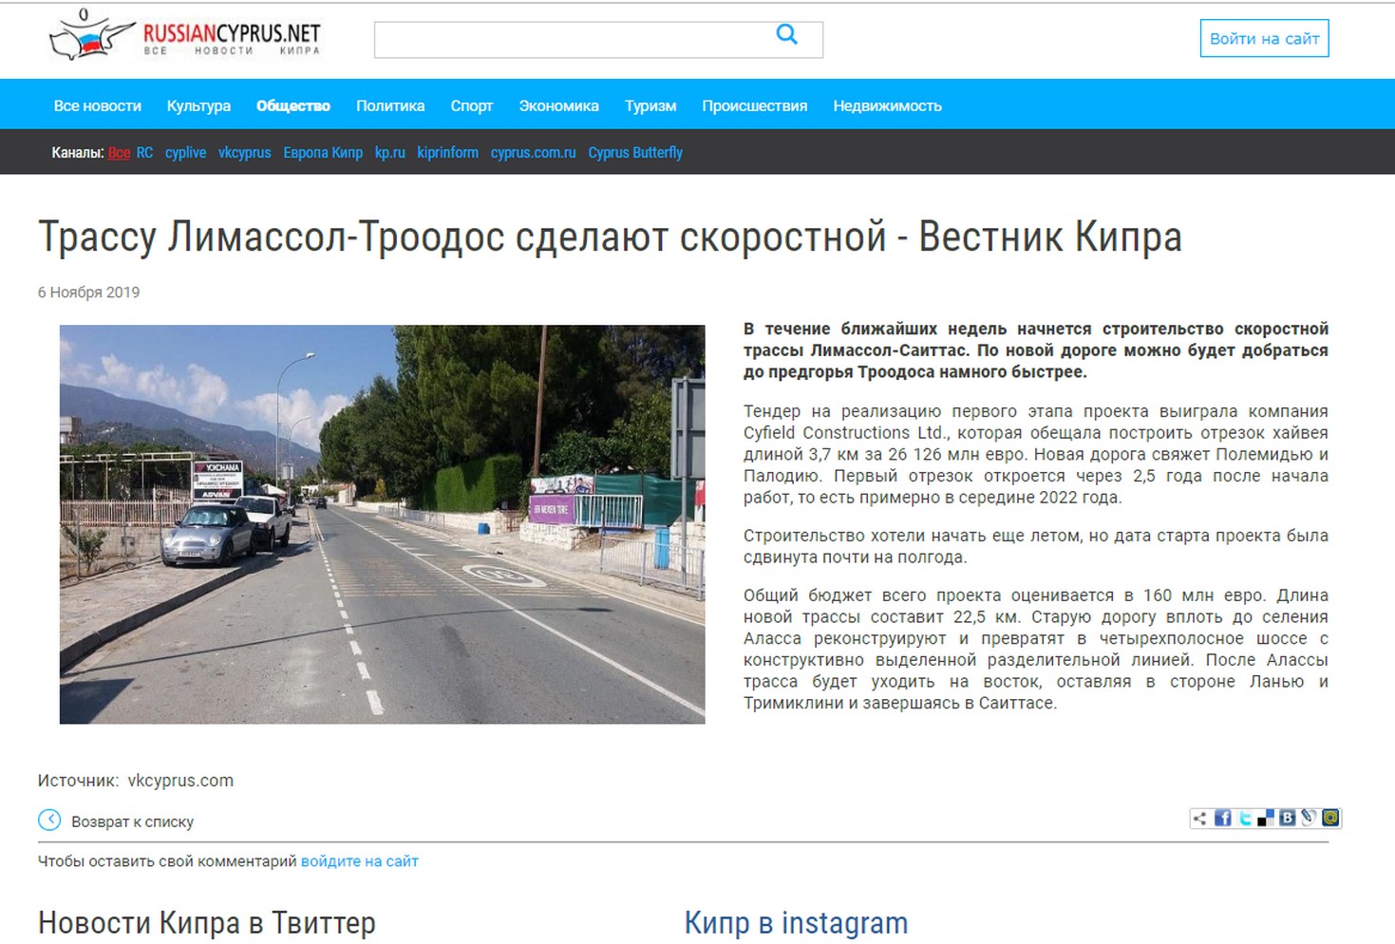
Task: Open the Экономика news section
Action: click(x=558, y=106)
